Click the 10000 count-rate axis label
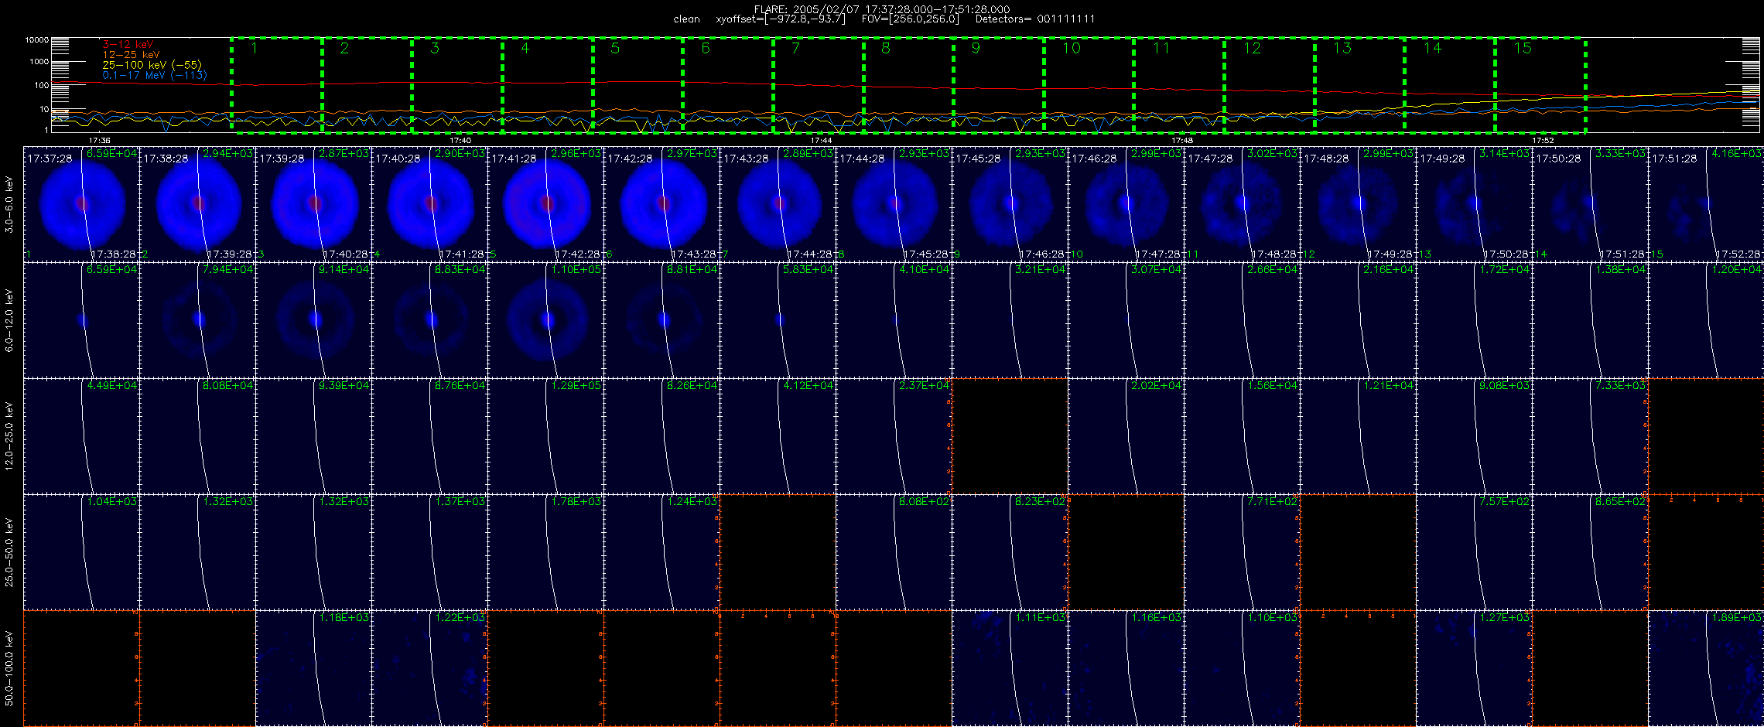Viewport: 1764px width, 727px height. [x=36, y=39]
